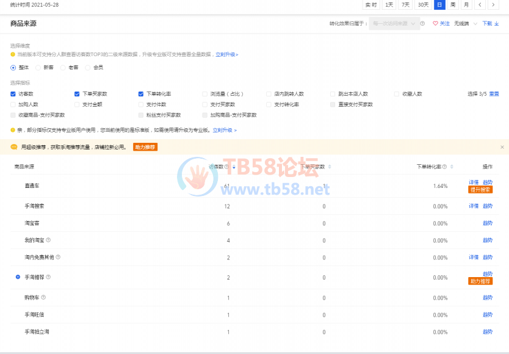Click the 下载 download icon
The height and width of the screenshot is (354, 509).
point(497,24)
